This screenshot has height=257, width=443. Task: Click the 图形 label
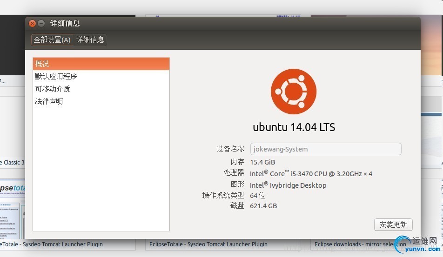coord(237,184)
